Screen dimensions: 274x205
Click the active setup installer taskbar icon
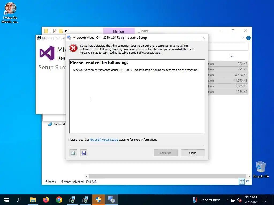pyautogui.click(x=112, y=200)
